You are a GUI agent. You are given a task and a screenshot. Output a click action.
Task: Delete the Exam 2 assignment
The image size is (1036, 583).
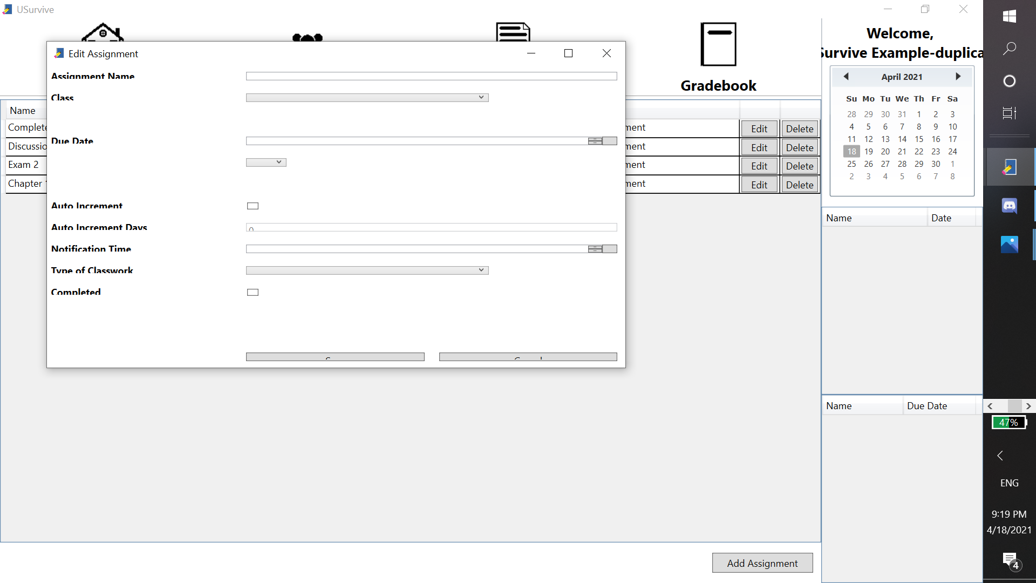(800, 165)
